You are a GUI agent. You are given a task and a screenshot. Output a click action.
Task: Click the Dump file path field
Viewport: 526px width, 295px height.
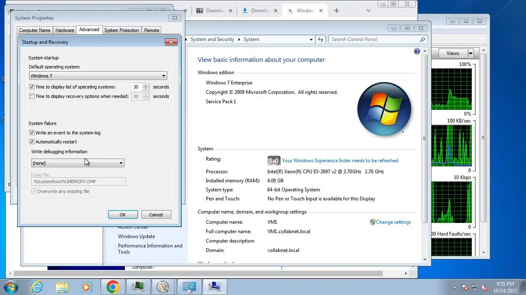point(78,182)
